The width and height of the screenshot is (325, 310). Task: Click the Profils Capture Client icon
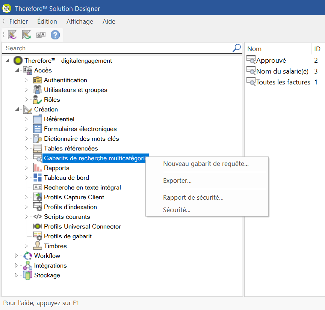(x=38, y=197)
